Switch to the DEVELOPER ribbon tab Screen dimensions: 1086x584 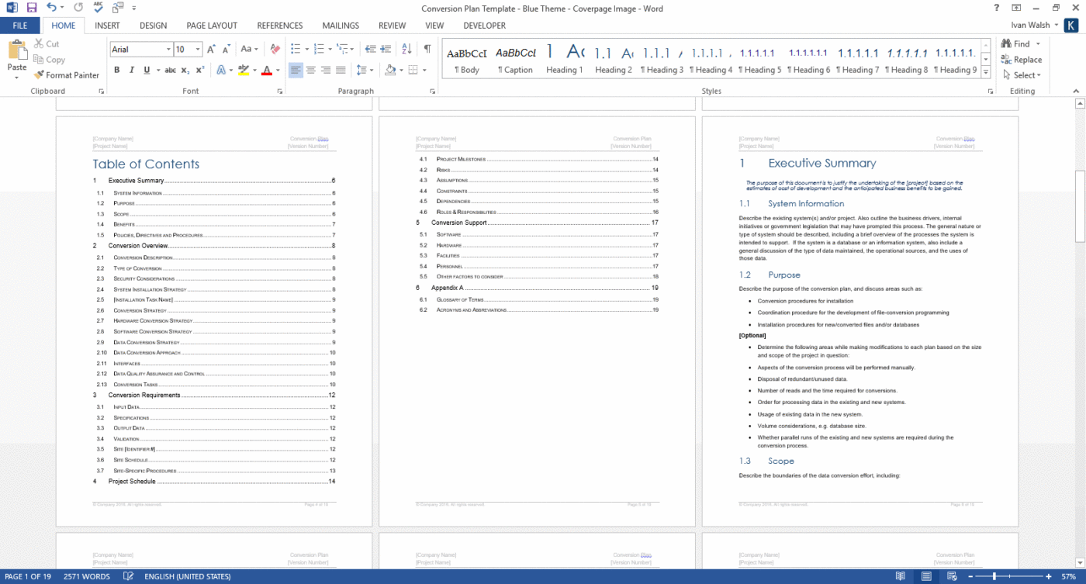pyautogui.click(x=484, y=25)
